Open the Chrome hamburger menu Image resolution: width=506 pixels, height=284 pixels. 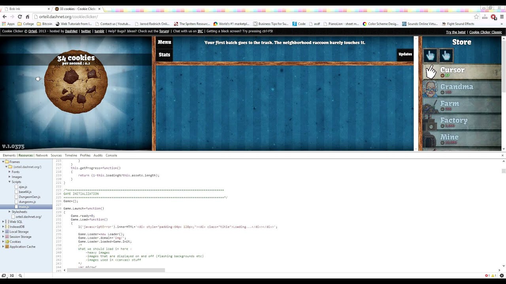[x=502, y=17]
